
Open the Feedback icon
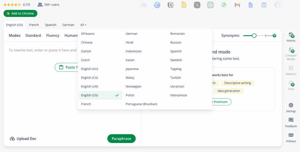coord(291,120)
